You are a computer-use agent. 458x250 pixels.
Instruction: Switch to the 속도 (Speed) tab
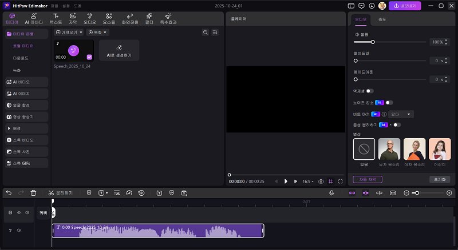382,19
